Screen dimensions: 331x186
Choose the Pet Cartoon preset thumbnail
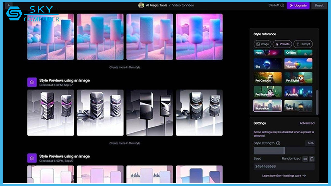pos(268,78)
